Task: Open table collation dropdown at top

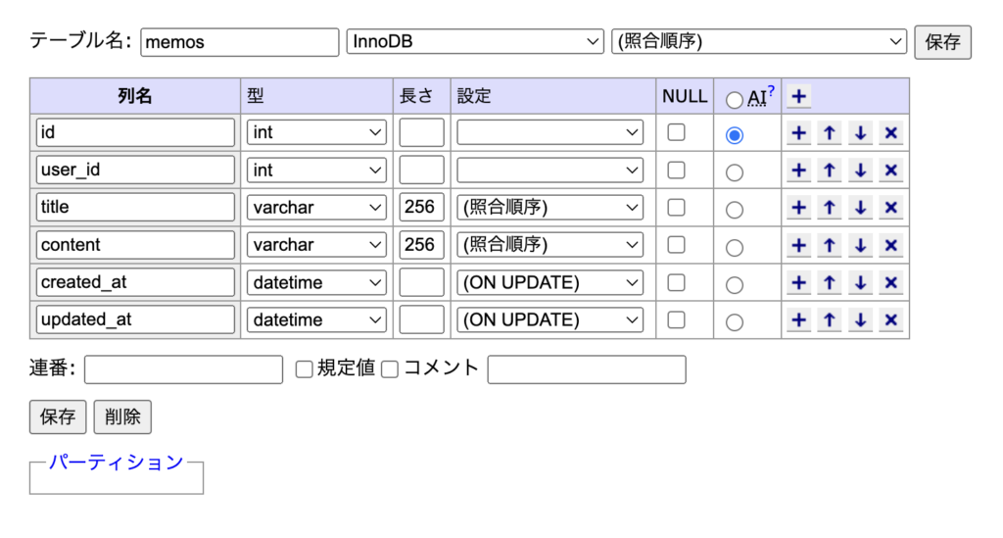Action: pyautogui.click(x=759, y=41)
